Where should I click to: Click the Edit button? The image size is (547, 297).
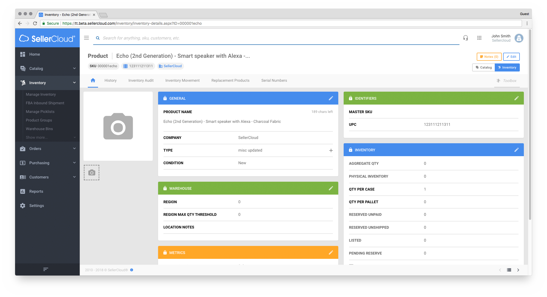point(511,57)
